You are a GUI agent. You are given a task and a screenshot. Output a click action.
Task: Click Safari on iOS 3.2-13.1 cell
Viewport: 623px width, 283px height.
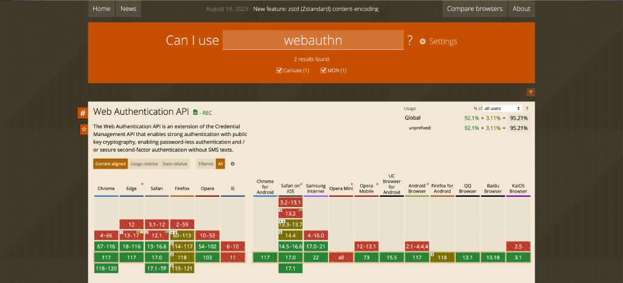point(290,202)
